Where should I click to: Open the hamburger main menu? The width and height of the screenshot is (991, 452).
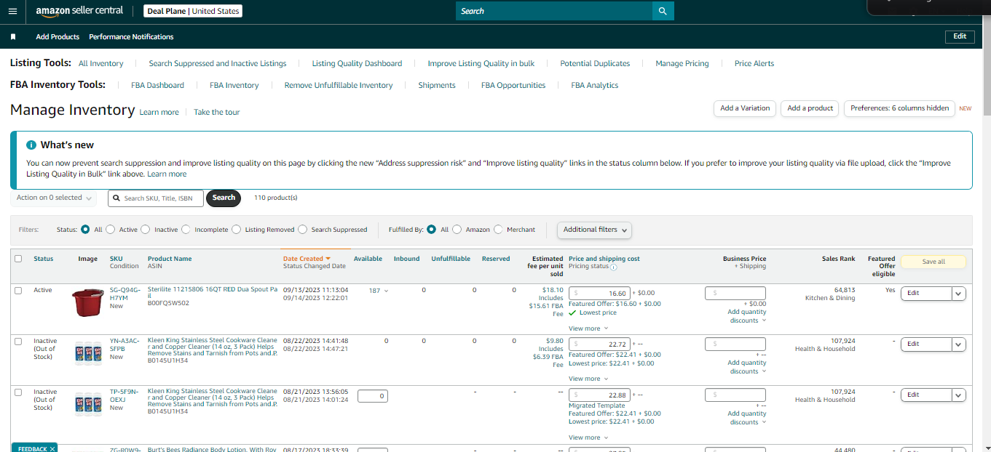coord(12,11)
